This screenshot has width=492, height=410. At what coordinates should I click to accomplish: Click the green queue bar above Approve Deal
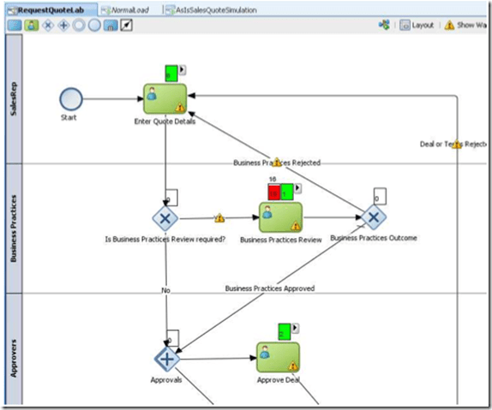285,332
